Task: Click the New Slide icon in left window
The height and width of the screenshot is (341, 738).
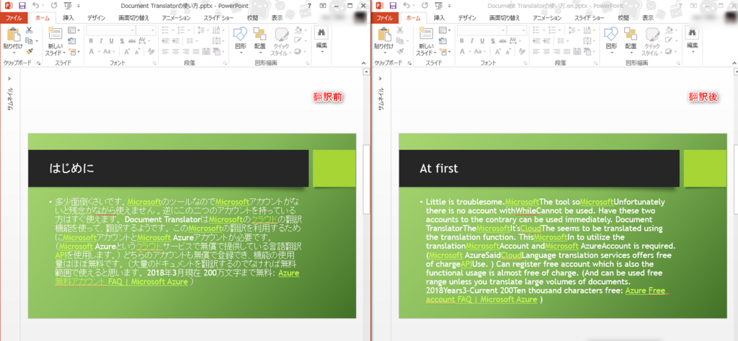Action: click(x=55, y=33)
